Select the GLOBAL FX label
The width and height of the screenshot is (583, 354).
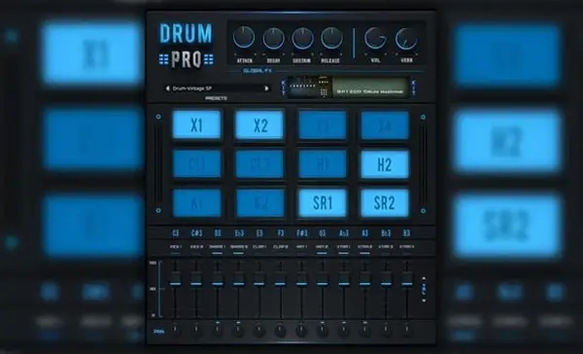tap(257, 70)
